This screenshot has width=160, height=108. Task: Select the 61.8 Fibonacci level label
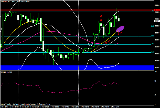coord(152,52)
